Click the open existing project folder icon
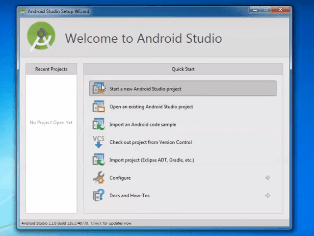Screen dimensions: 314x236 coord(98,106)
